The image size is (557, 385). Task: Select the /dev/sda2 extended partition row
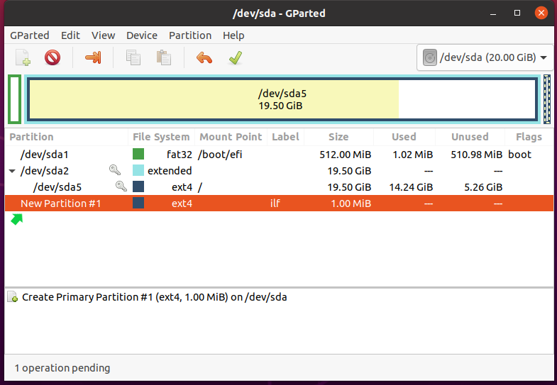(x=279, y=171)
